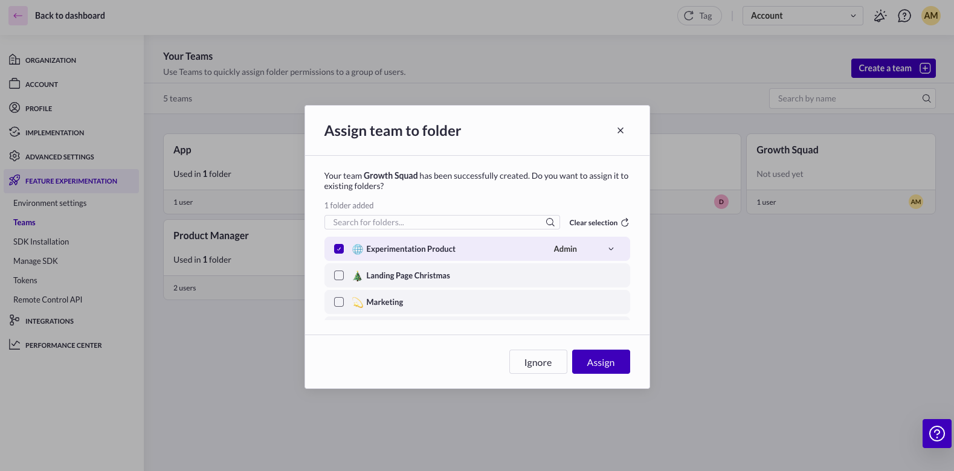954x471 pixels.
Task: Click the help question mark icon in header
Action: pyautogui.click(x=904, y=16)
